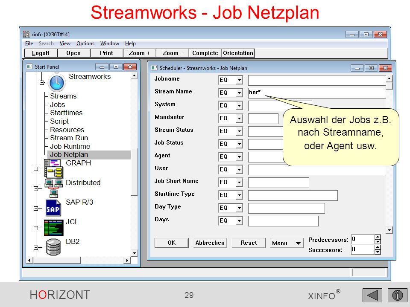
Task: Click the Complete toolbar button
Action: point(205,53)
